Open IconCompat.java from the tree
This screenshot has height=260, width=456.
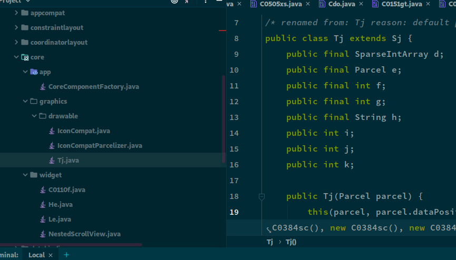pyautogui.click(x=84, y=131)
